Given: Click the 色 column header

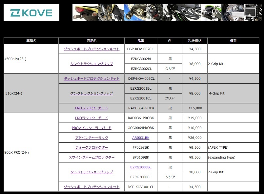Looking at the screenshot, I should pos(170,41).
